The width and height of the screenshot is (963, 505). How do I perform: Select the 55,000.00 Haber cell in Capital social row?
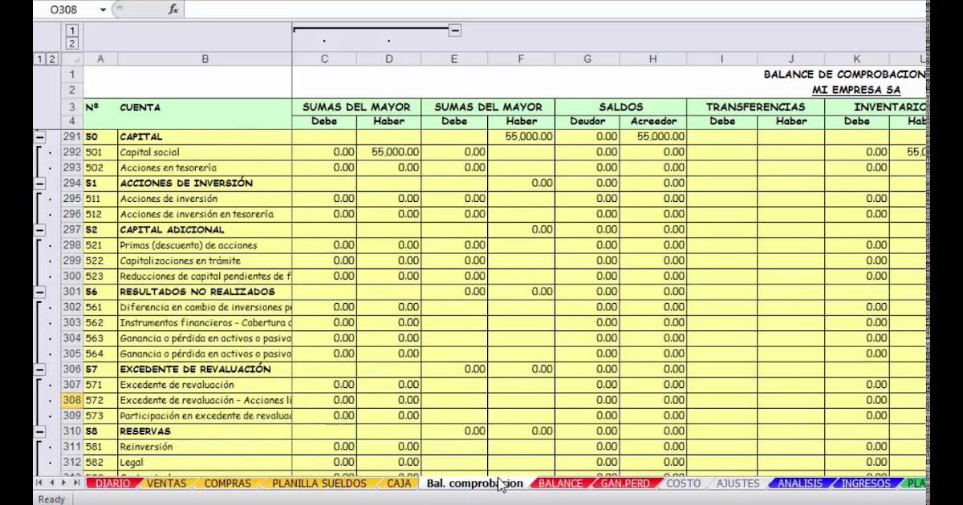pyautogui.click(x=389, y=152)
